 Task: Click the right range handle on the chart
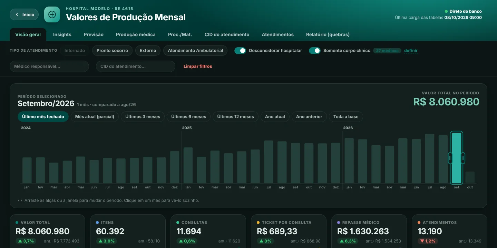(x=463, y=158)
